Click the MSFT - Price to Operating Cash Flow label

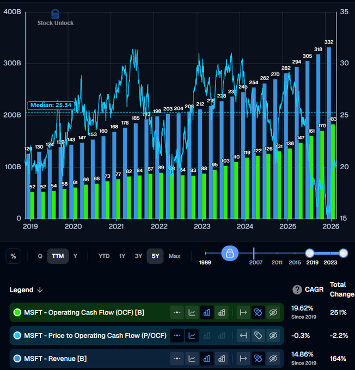coord(95,336)
